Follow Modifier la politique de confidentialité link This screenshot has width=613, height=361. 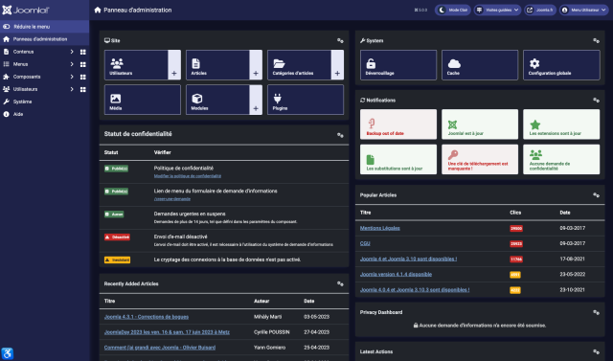[x=188, y=176]
